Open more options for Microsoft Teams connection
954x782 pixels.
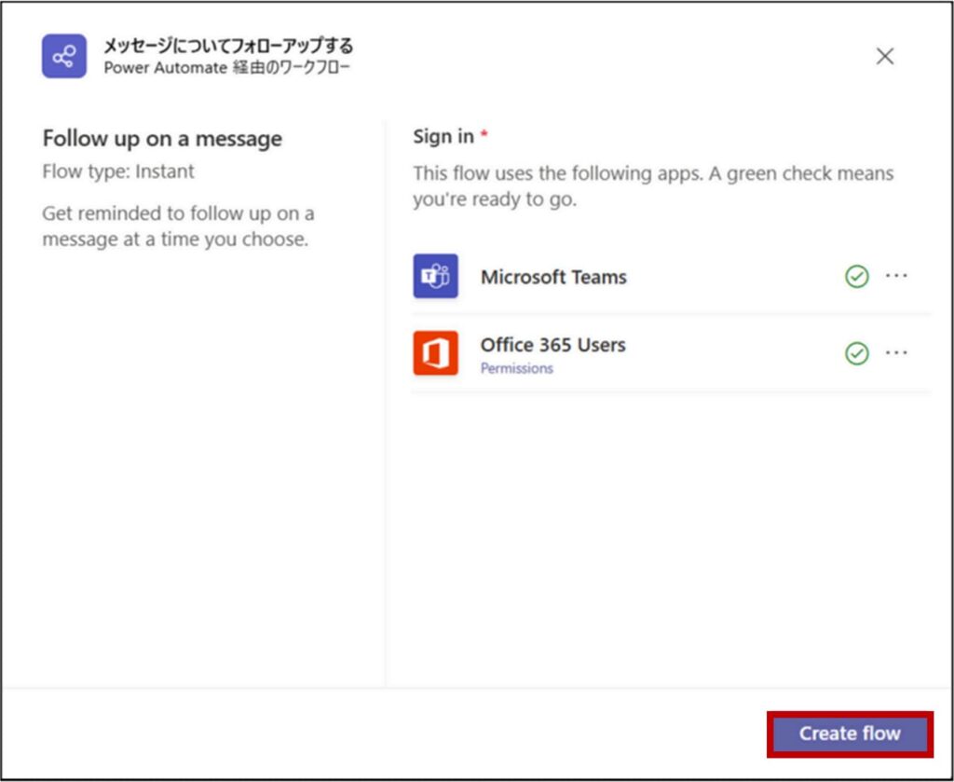pyautogui.click(x=896, y=277)
